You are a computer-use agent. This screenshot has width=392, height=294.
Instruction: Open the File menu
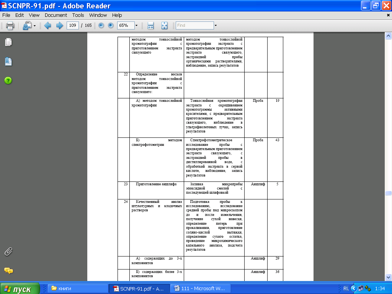coord(6,15)
